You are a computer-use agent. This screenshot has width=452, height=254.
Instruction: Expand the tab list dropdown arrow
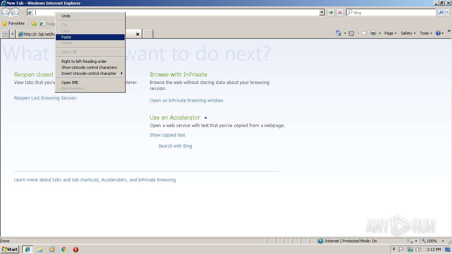tap(13, 34)
